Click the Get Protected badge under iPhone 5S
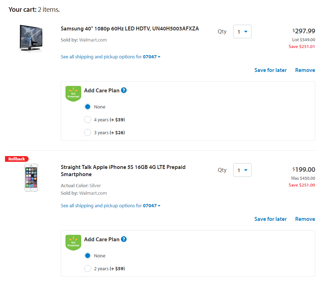 click(x=73, y=243)
